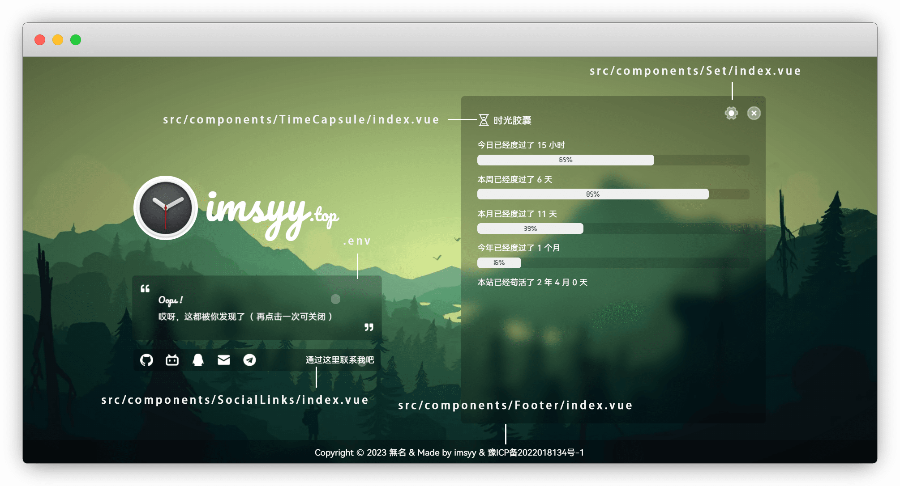Screen dimensions: 900x486
Task: Open the 豫ICP备2022018134号-1 footer link
Action: (536, 452)
